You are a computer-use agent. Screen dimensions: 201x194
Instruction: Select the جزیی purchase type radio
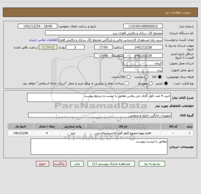pyautogui.click(x=166, y=84)
